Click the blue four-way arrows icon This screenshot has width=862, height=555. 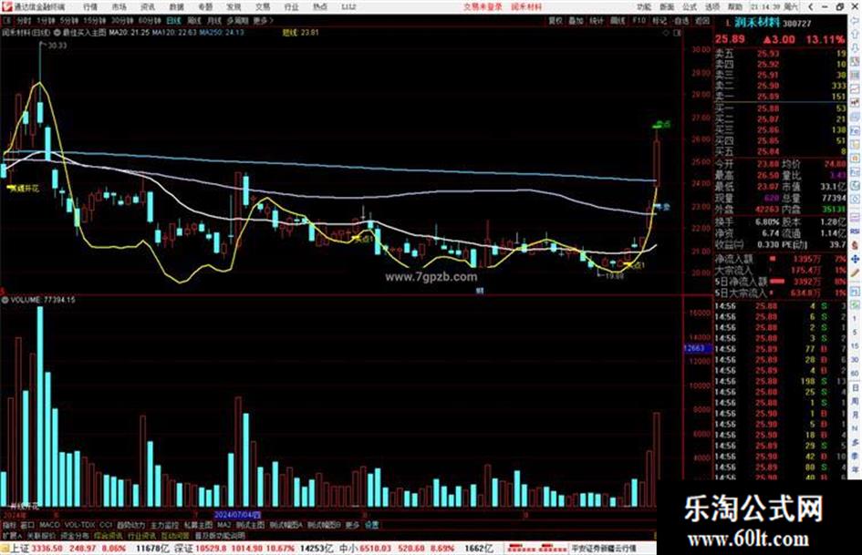tap(855, 259)
